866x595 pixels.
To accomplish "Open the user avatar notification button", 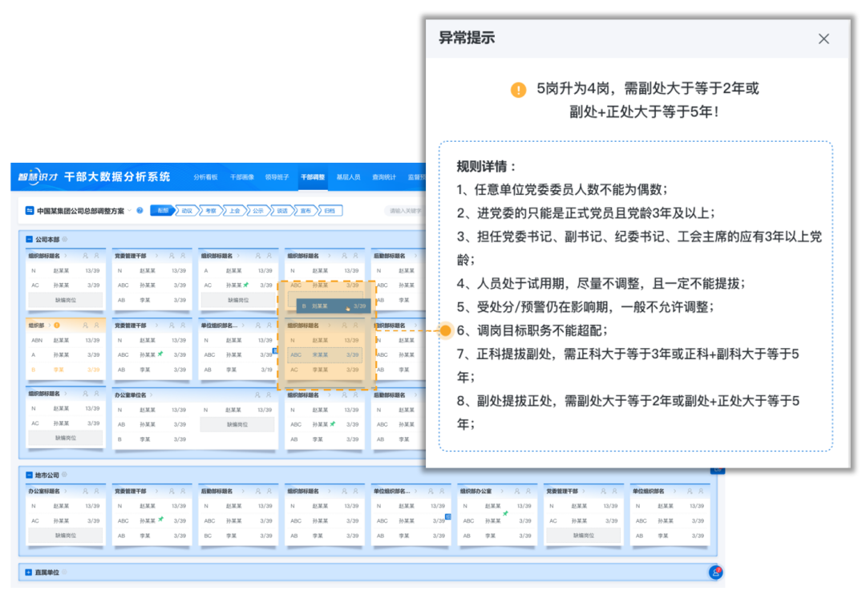I will point(715,573).
